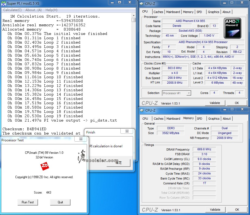Show Graphics tab in bottom CPU-Z window
This screenshot has width=250, height=215.
tap(214, 119)
